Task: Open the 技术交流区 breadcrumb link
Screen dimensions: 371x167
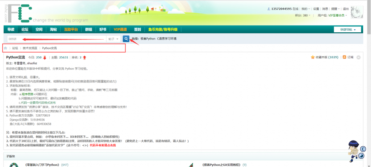Action: pos(30,48)
